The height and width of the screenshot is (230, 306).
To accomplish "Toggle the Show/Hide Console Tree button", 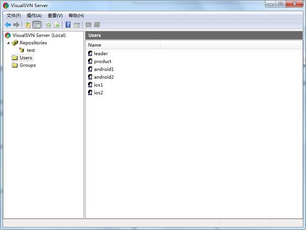I will 37,25.
